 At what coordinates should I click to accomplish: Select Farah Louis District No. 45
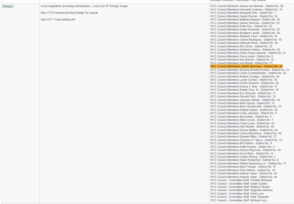tap(242, 123)
